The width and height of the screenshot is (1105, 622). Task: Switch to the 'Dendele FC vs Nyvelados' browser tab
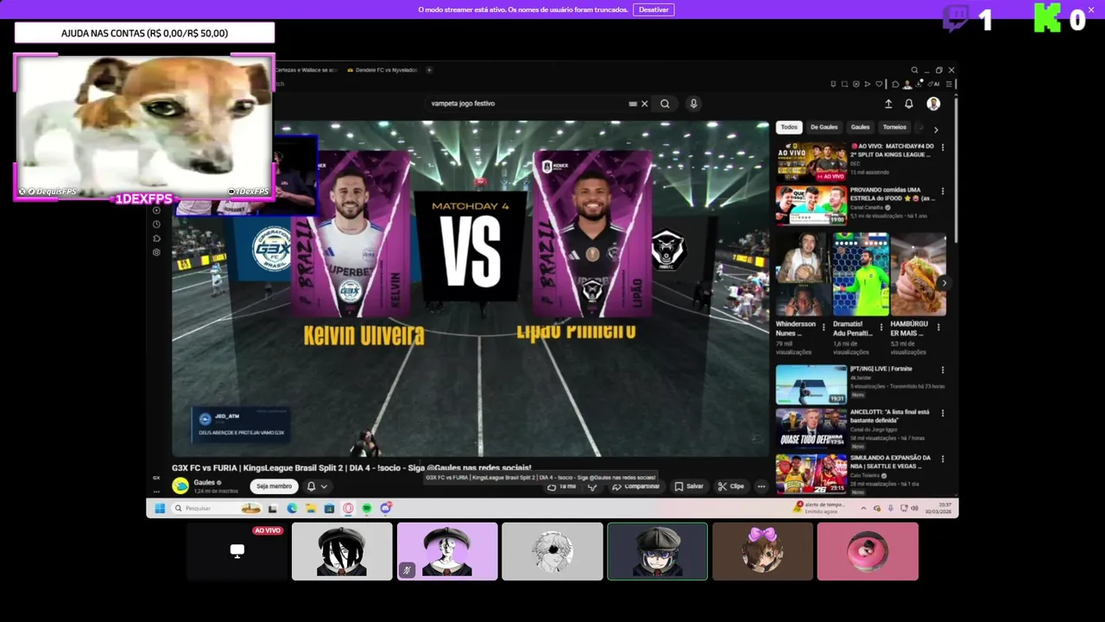(x=381, y=70)
